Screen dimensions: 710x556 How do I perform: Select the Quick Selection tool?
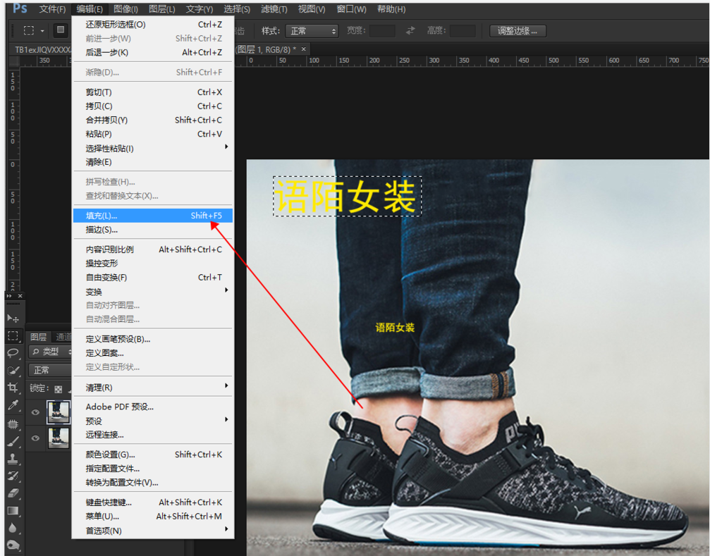tap(13, 370)
